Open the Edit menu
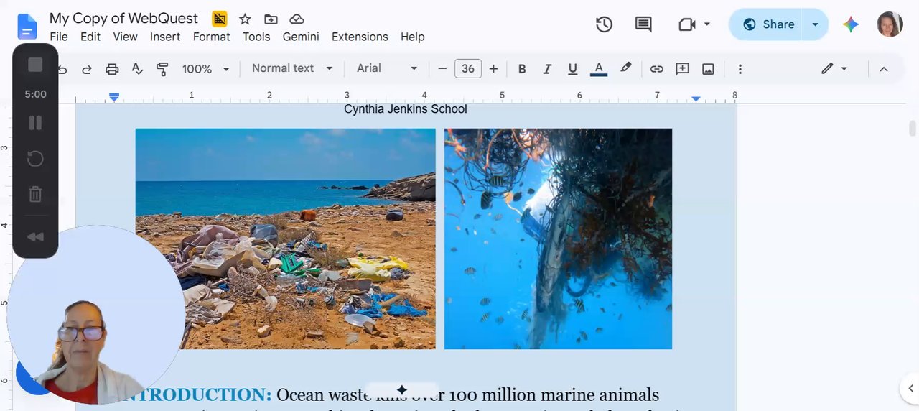The image size is (919, 411). (x=90, y=37)
